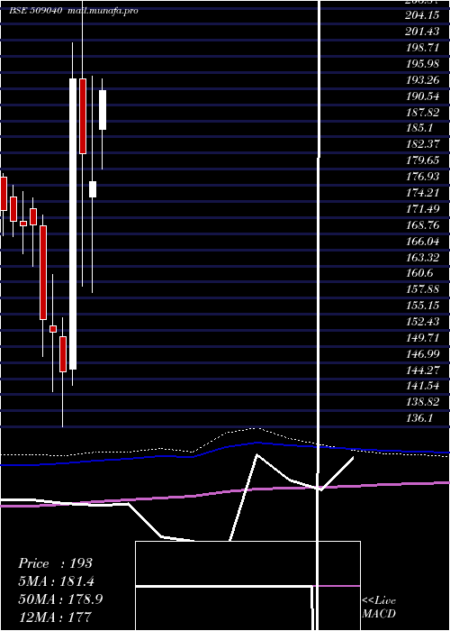Click the 50MA : 178.9 readout
Image resolution: width=450 pixels, height=631 pixels.
coord(60,599)
